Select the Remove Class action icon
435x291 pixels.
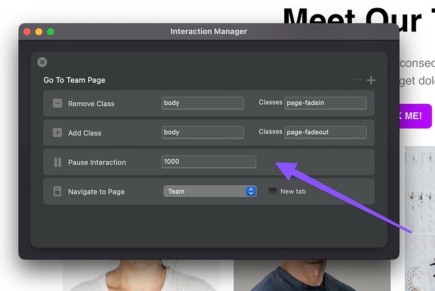[x=57, y=103]
